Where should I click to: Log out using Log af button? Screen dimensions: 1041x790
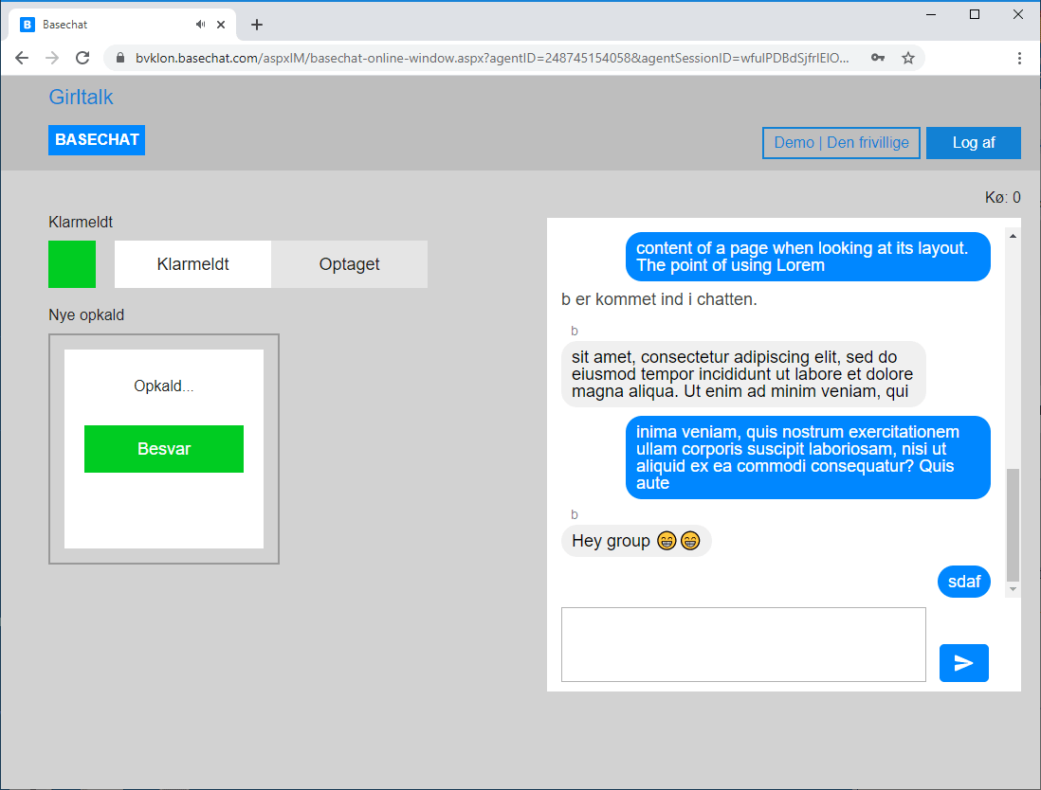pyautogui.click(x=973, y=143)
